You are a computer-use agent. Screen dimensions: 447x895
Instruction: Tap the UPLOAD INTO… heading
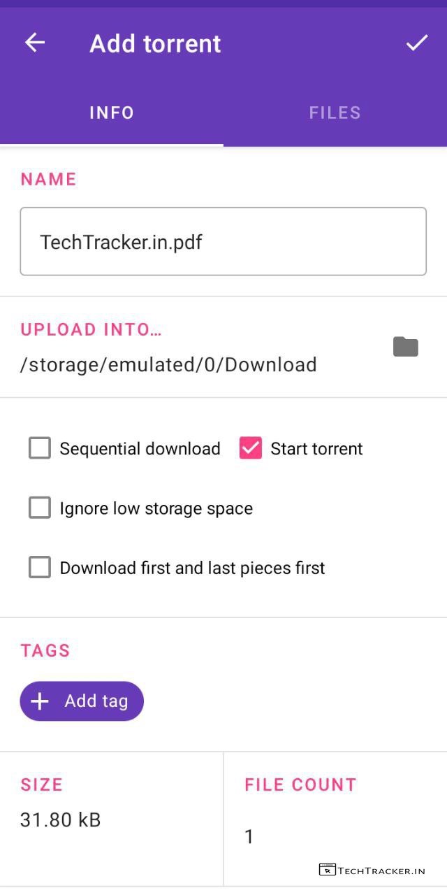pos(91,329)
